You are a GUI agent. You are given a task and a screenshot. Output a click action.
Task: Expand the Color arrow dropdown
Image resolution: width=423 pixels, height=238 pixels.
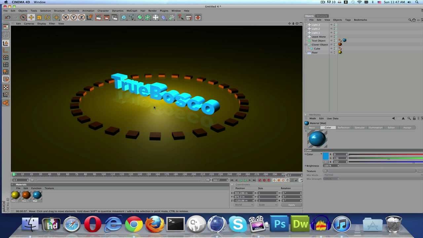321,154
